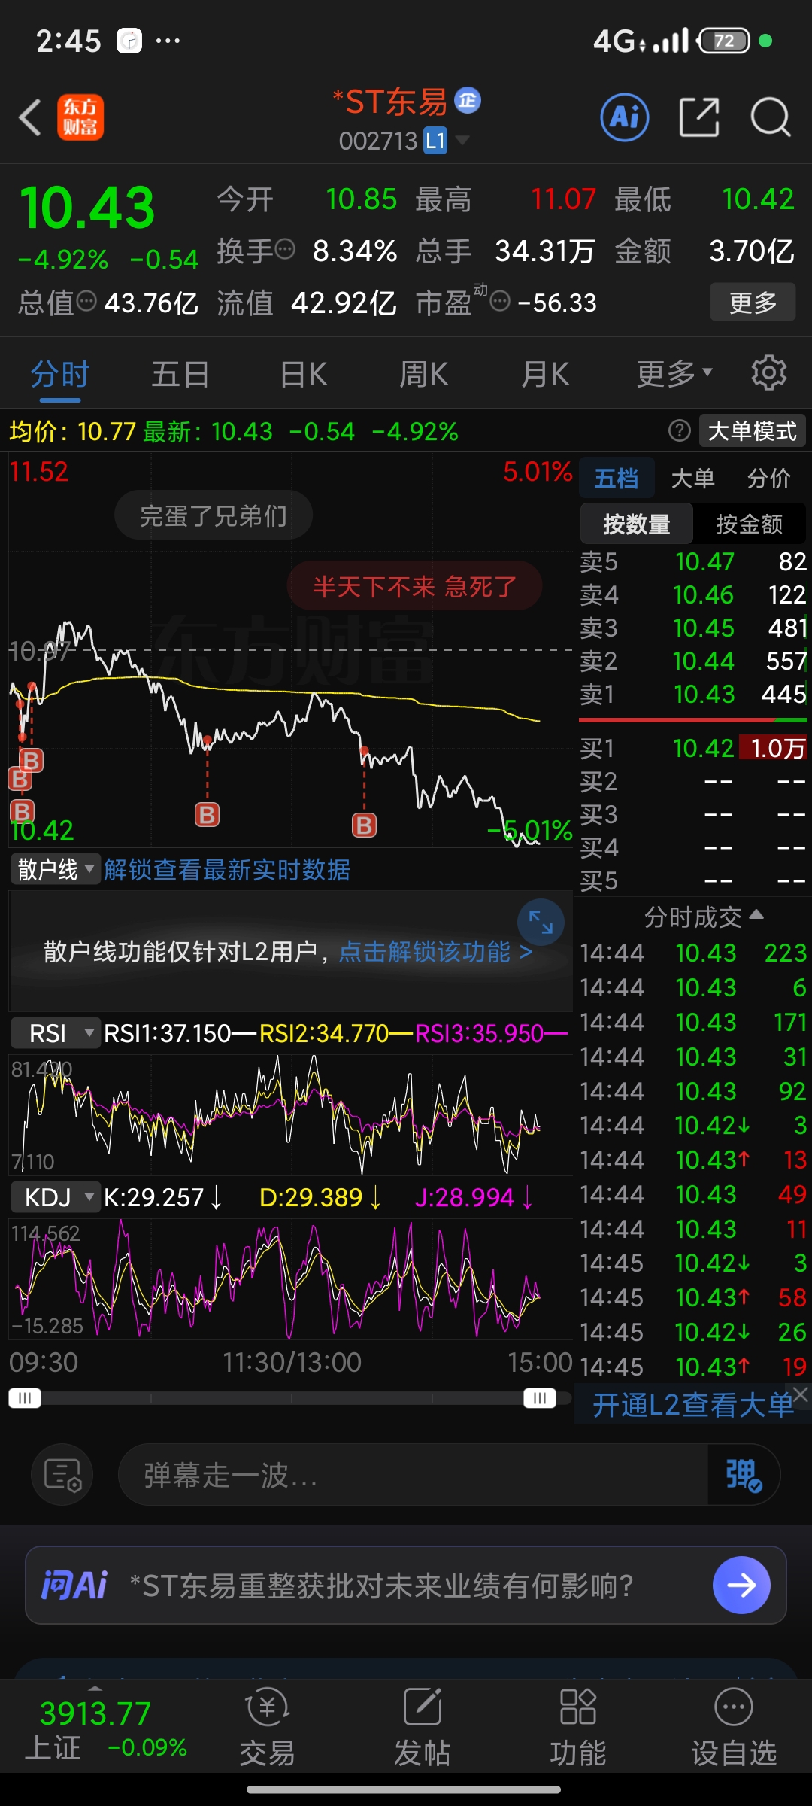Tap the 弹 send danmaku icon

pyautogui.click(x=744, y=1474)
